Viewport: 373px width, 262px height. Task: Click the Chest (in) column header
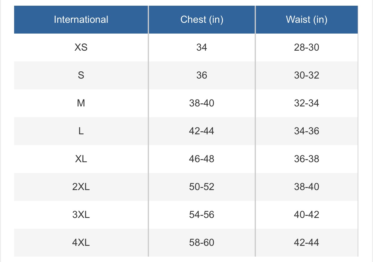point(202,20)
